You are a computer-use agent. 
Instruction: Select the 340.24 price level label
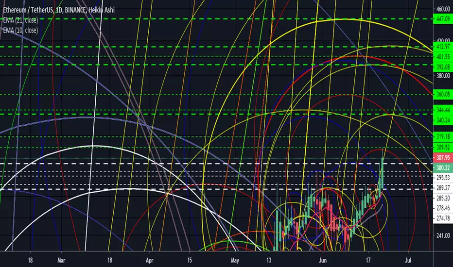443,120
